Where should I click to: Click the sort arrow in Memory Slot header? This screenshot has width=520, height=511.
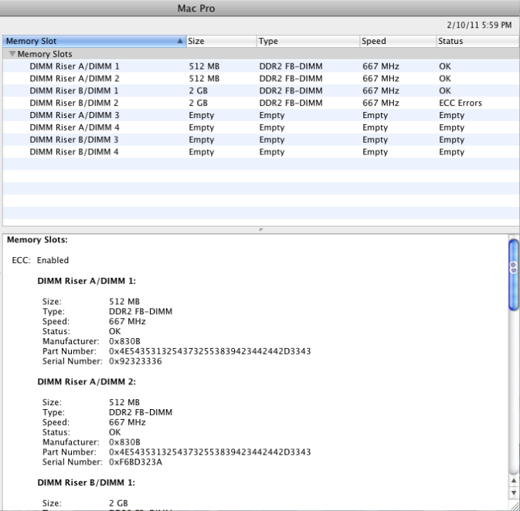point(180,41)
